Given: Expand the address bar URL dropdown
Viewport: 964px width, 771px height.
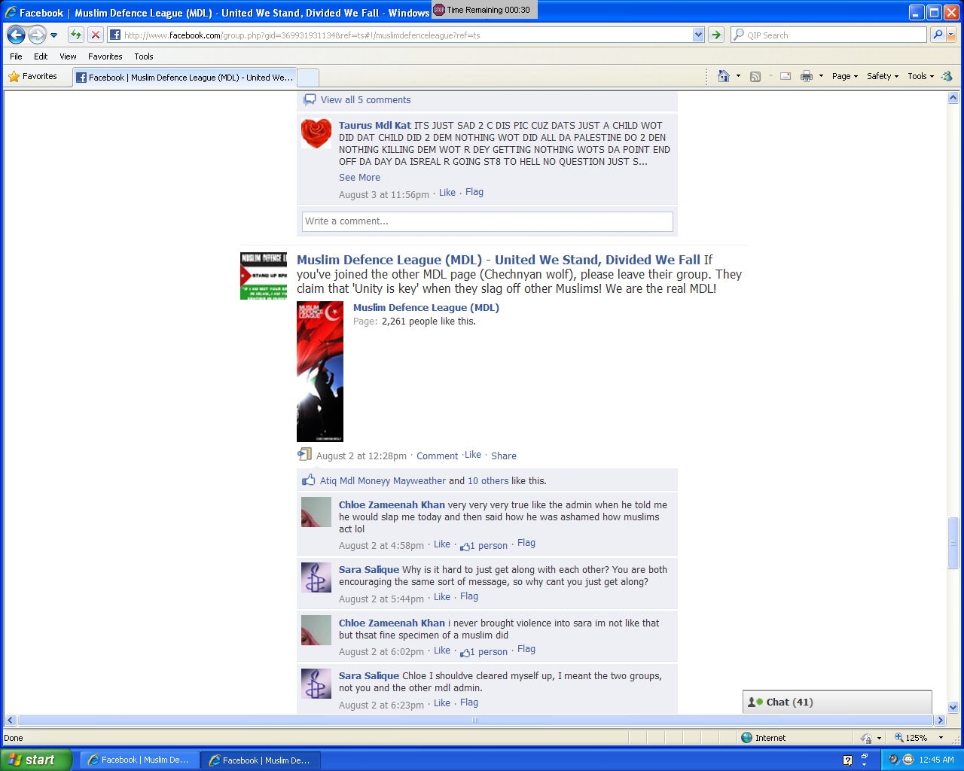Looking at the screenshot, I should 698,35.
